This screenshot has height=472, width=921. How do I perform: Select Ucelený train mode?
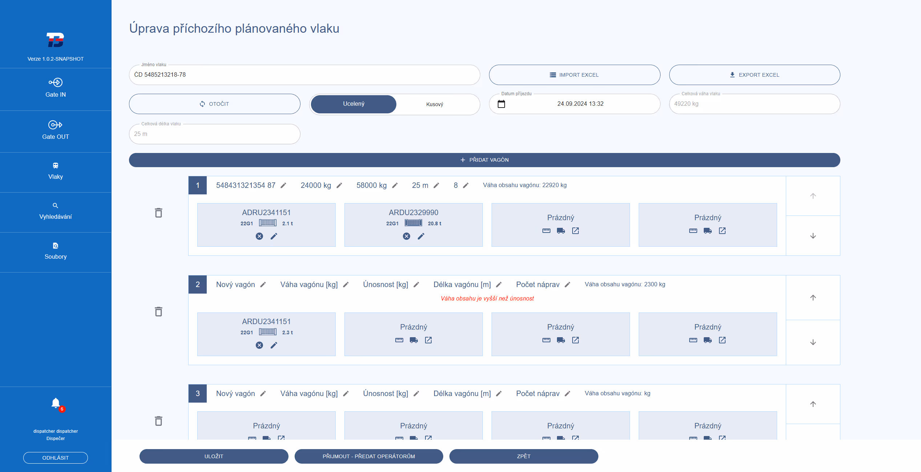click(353, 104)
